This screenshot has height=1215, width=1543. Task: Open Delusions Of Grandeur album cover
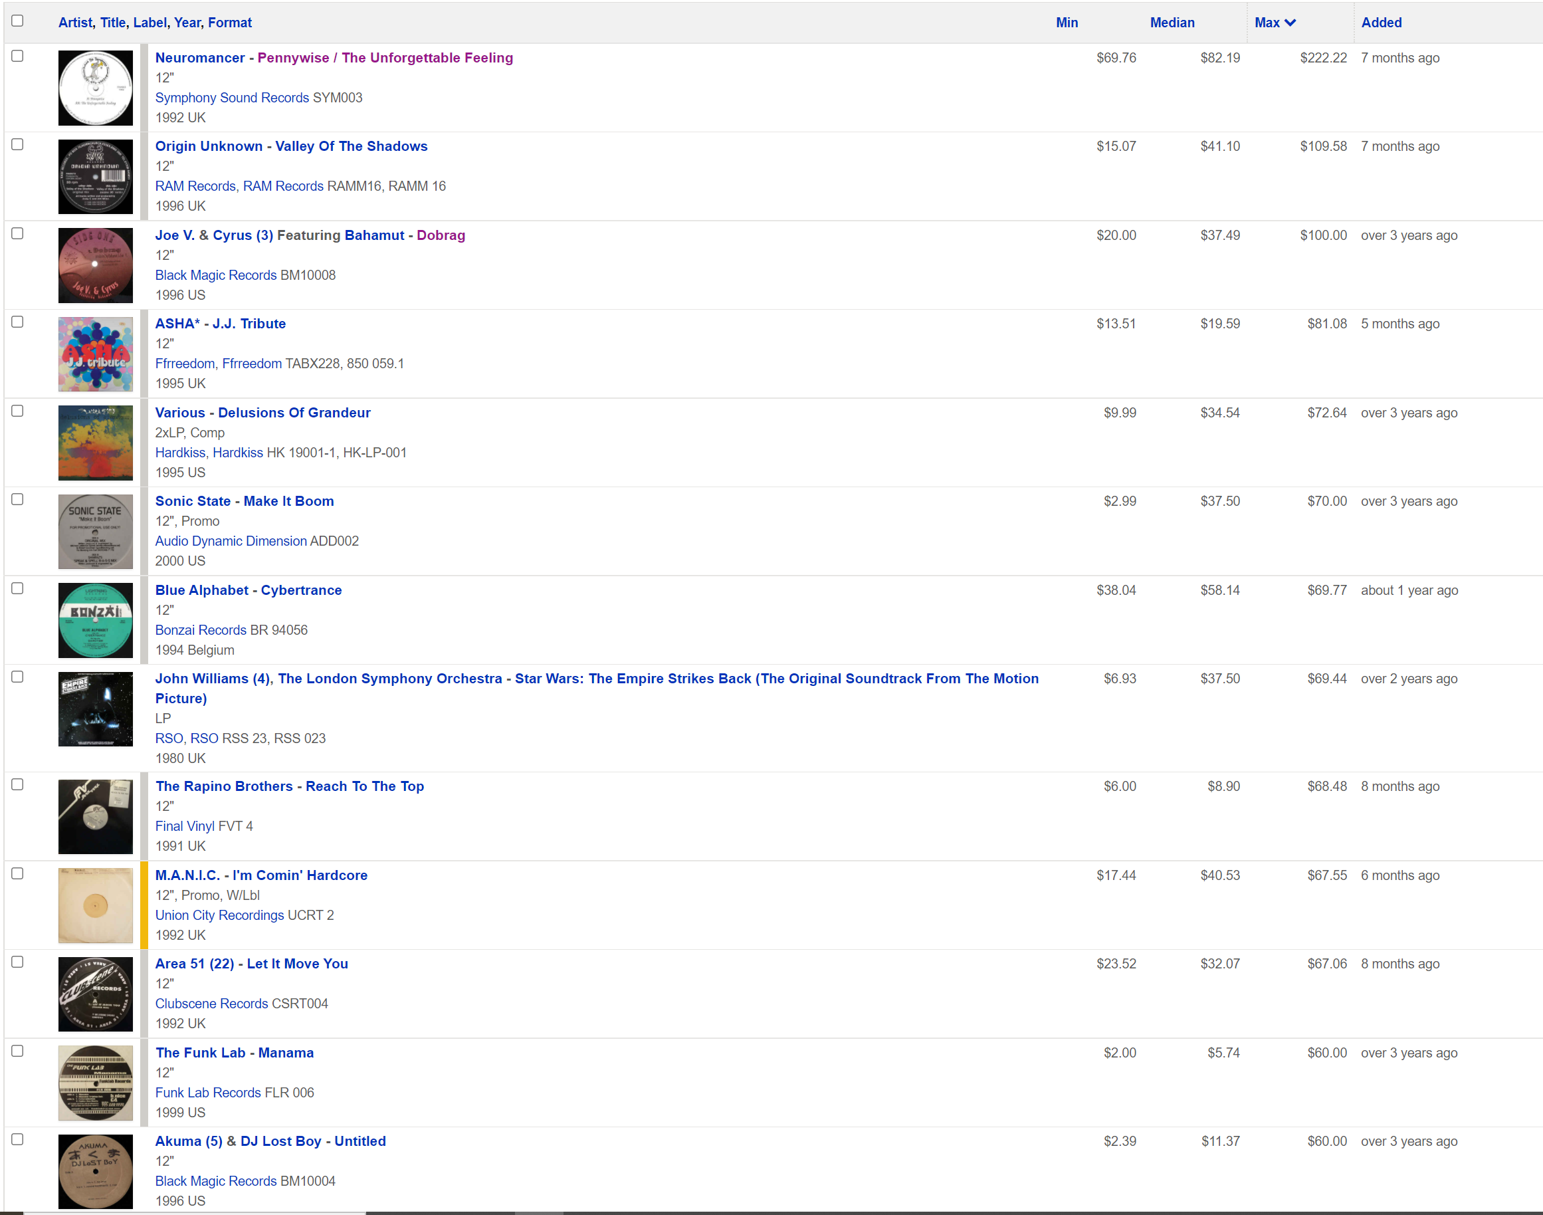pos(95,443)
